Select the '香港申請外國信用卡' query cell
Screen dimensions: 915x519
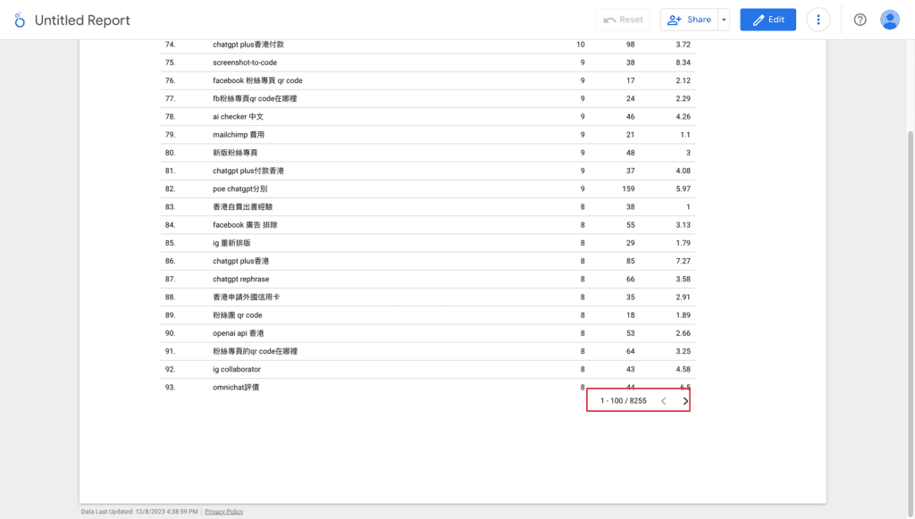246,297
